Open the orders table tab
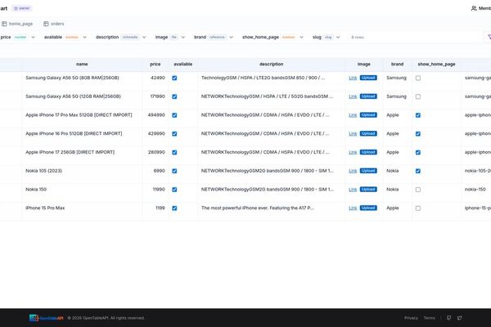 [x=54, y=24]
